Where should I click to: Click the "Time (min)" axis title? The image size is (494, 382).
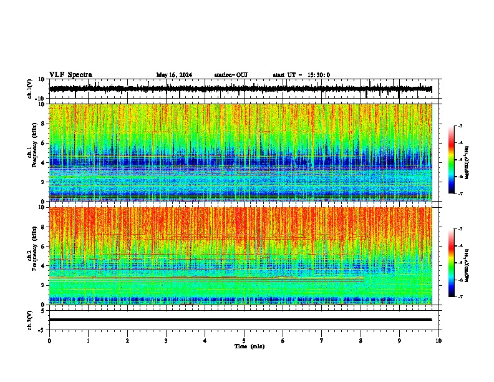point(249,346)
